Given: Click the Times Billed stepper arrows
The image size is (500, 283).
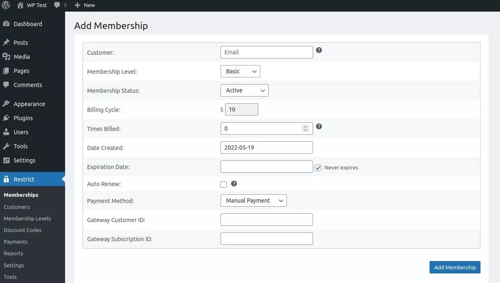Looking at the screenshot, I should coord(306,128).
